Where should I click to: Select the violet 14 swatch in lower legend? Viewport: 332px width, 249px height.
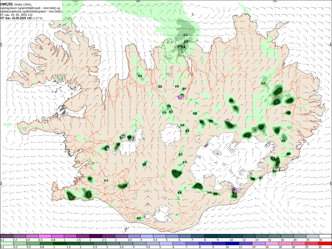pyautogui.click(x=259, y=244)
